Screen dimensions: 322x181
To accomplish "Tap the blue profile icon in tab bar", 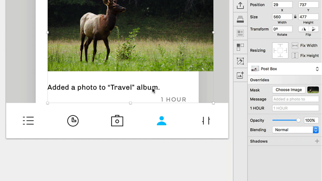I will pos(161,121).
